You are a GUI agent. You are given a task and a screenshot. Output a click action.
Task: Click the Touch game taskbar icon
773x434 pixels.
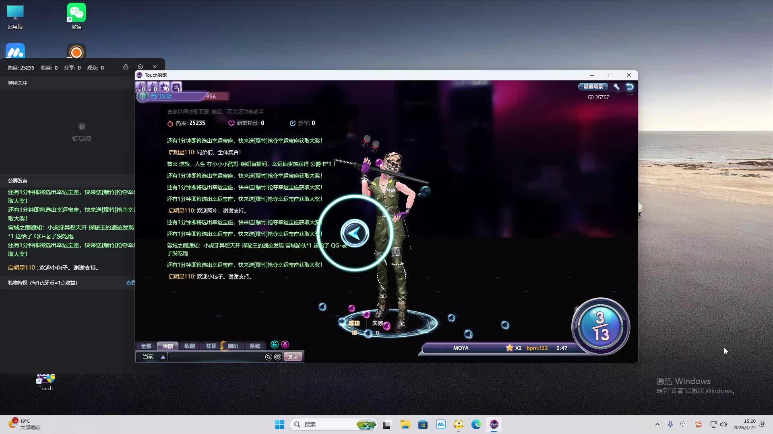point(494,424)
